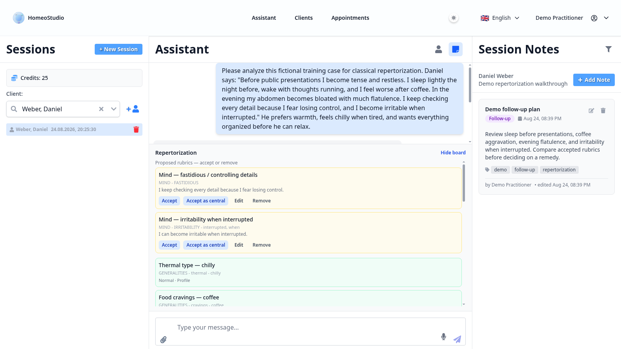The height and width of the screenshot is (349, 621).
Task: Show client profile via person icon
Action: [x=439, y=49]
